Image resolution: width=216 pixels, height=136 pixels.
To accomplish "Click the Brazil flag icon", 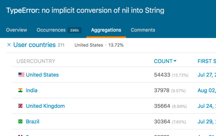I will coord(20,121).
